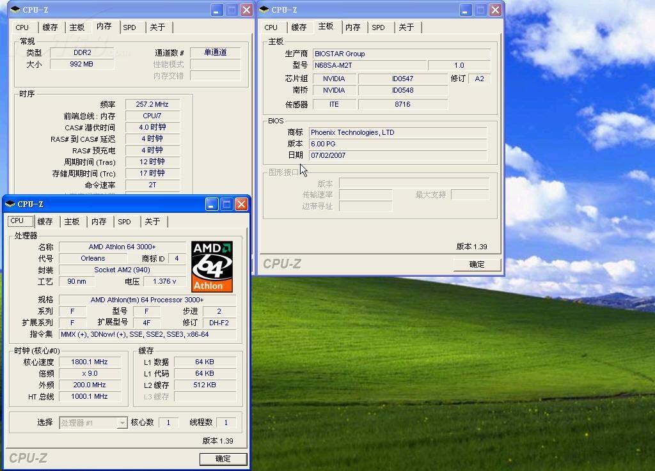Click the ID0548 southbridge field
The width and height of the screenshot is (655, 471).
tap(403, 91)
